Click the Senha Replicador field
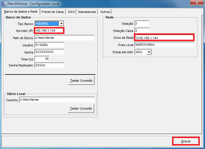This screenshot has width=205, height=149. [x=49, y=65]
